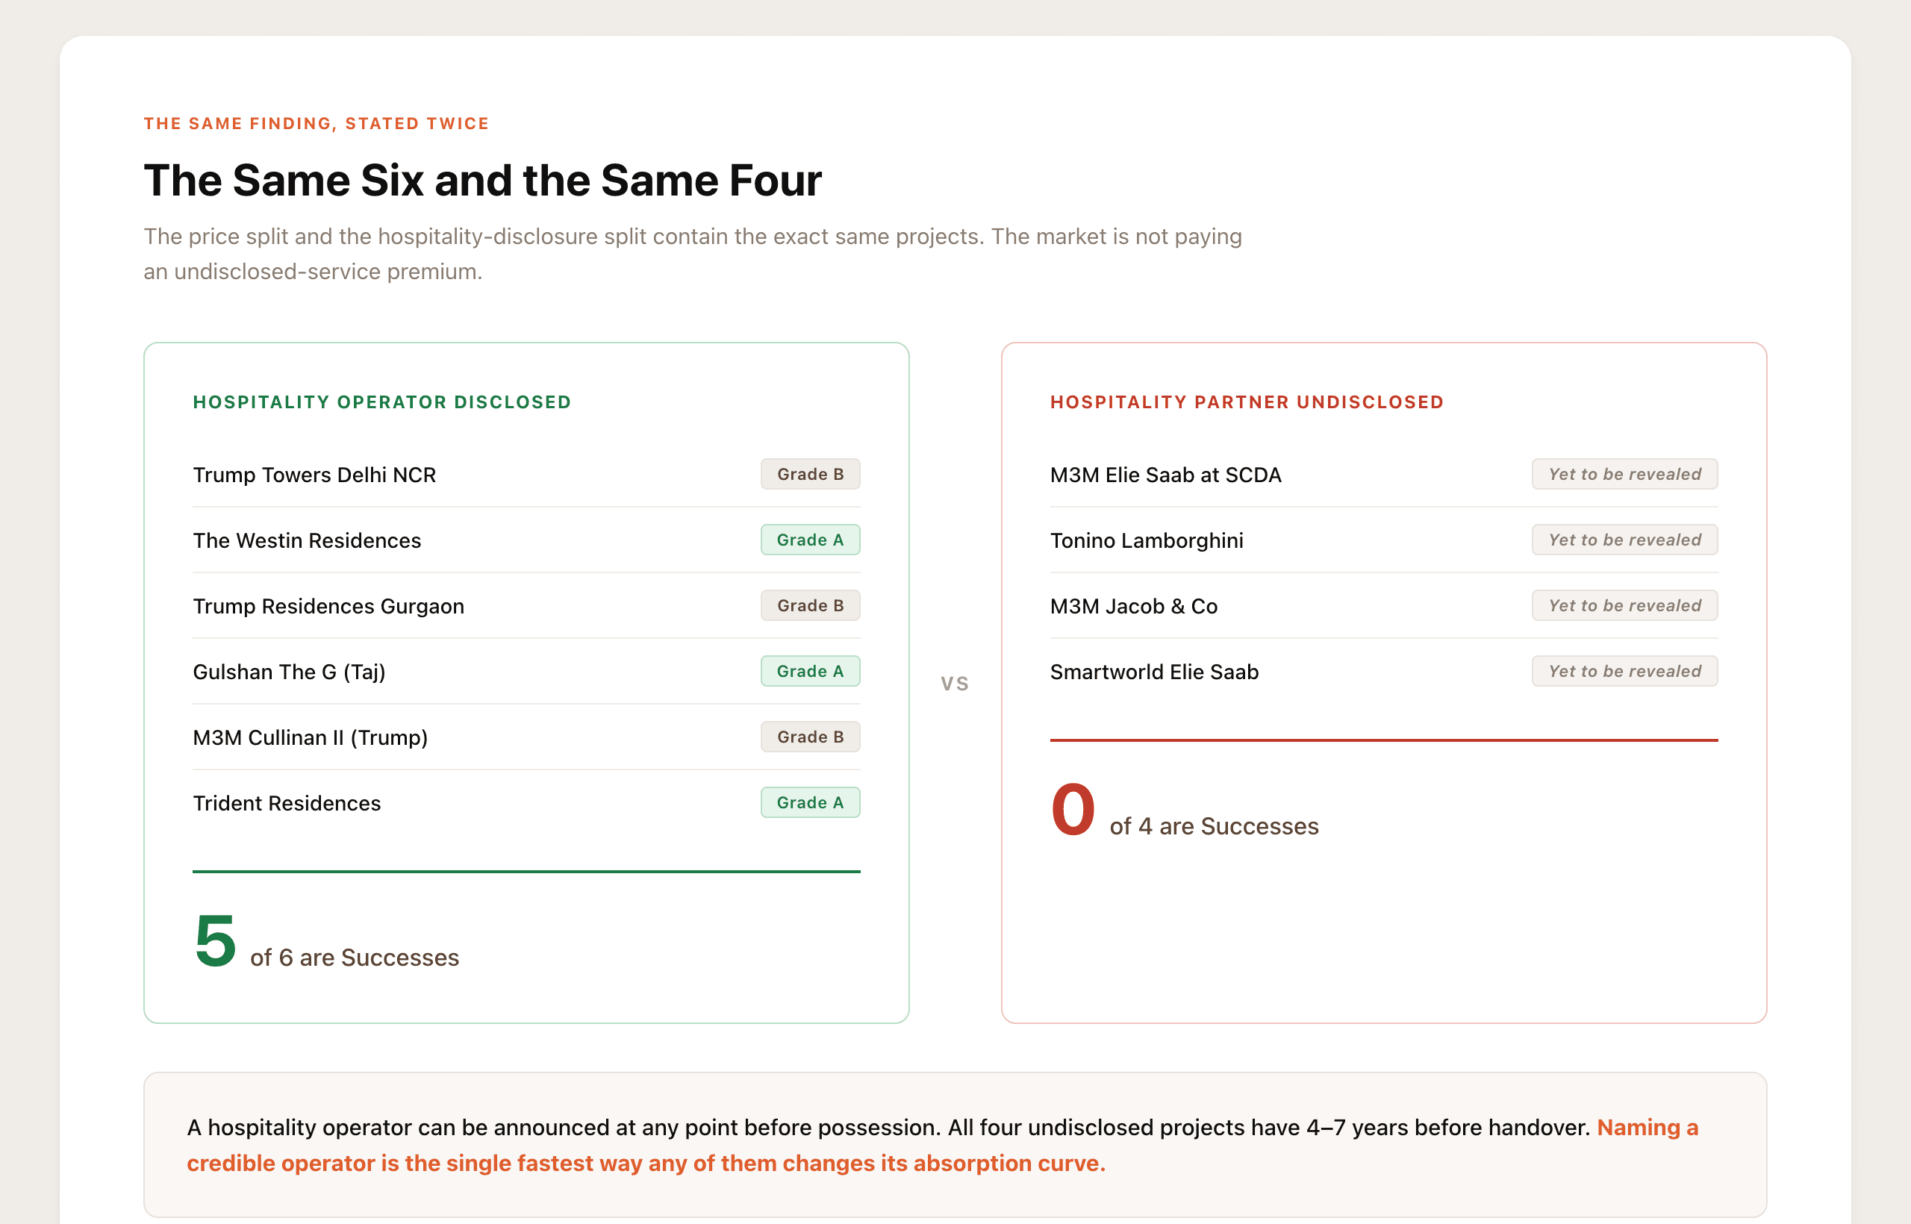Select the "Trump Residences Gurgaon" project name
This screenshot has height=1224, width=1911.
pos(328,607)
